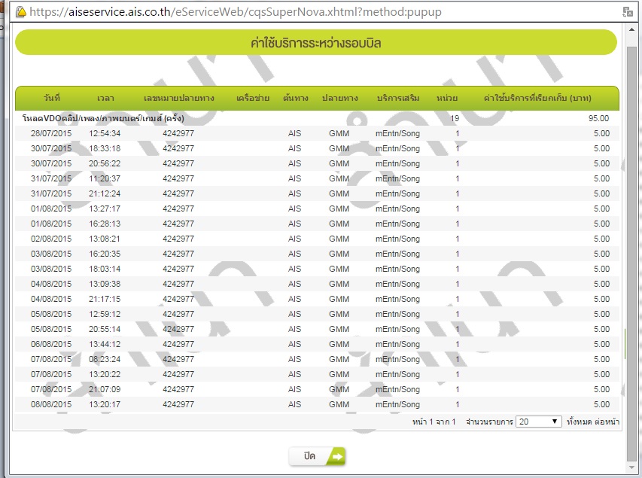Click the เลขหมายปลายทาง column header

coord(179,99)
